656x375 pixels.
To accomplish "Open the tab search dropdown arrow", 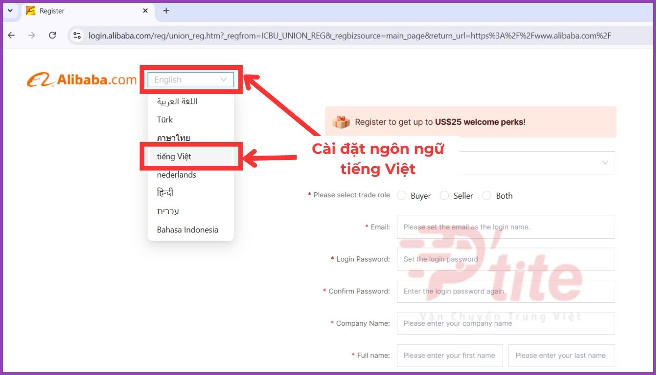I will pos(10,10).
